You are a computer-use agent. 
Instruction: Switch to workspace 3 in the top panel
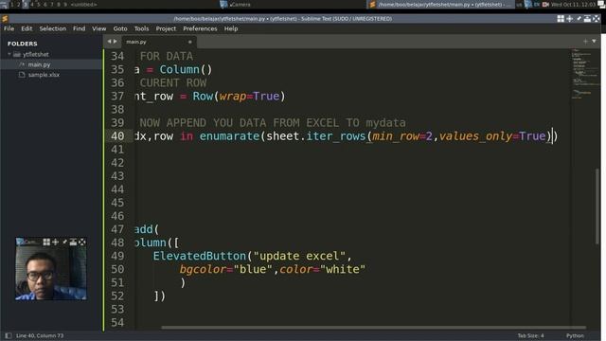(x=26, y=4)
